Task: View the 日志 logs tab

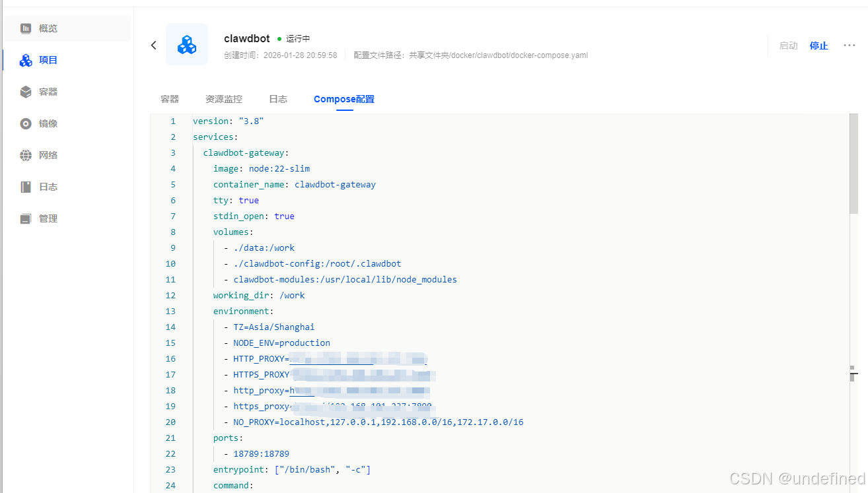Action: pyautogui.click(x=277, y=98)
